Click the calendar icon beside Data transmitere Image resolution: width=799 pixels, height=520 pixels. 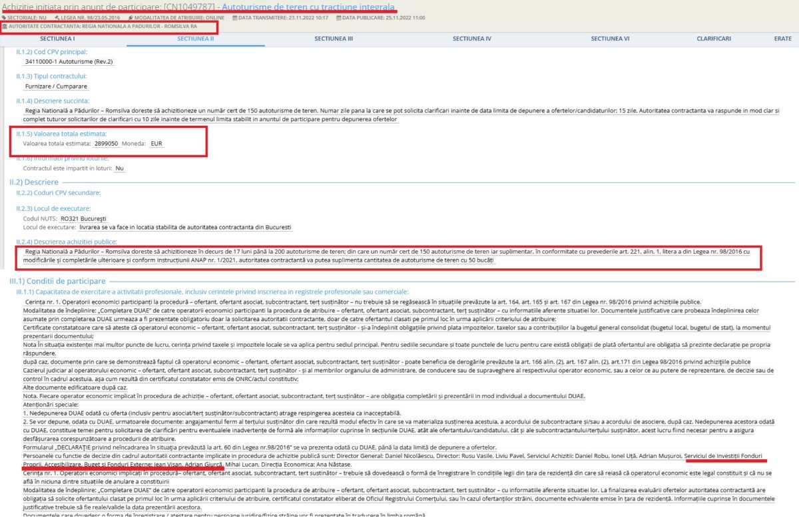click(x=236, y=18)
